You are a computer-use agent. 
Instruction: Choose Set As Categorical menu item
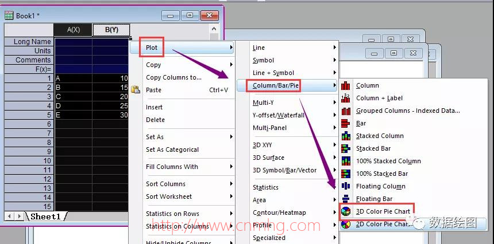[x=172, y=149]
